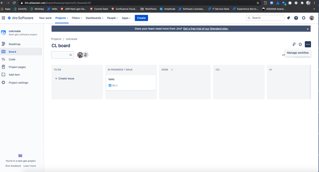Viewport: 319px width, 172px height.
Task: Click the board search field
Action: [63, 55]
